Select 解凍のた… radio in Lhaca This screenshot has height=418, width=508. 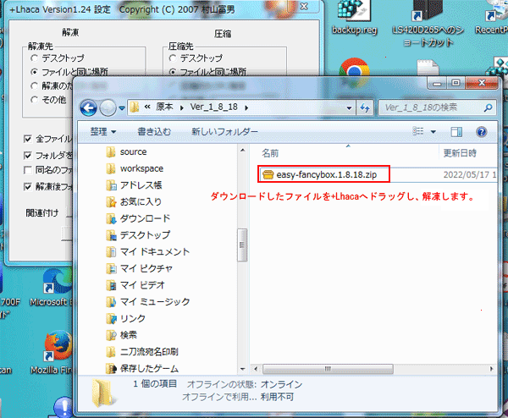(x=35, y=85)
